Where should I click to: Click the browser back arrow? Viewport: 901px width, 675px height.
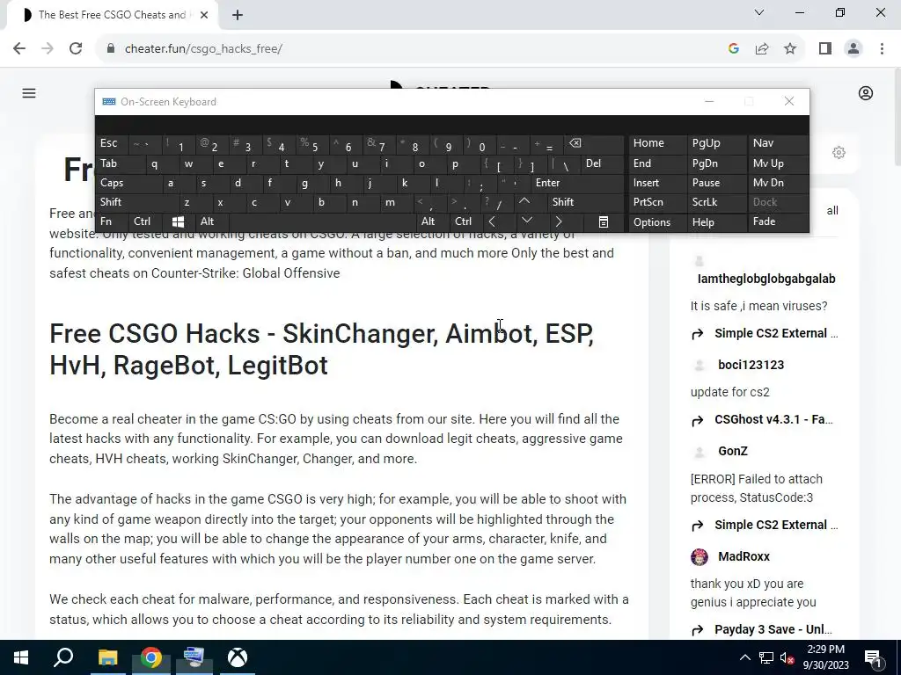click(x=19, y=49)
